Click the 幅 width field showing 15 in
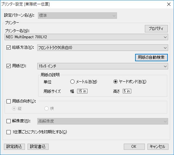Viewport: 174px width, 155px height. coord(82,91)
